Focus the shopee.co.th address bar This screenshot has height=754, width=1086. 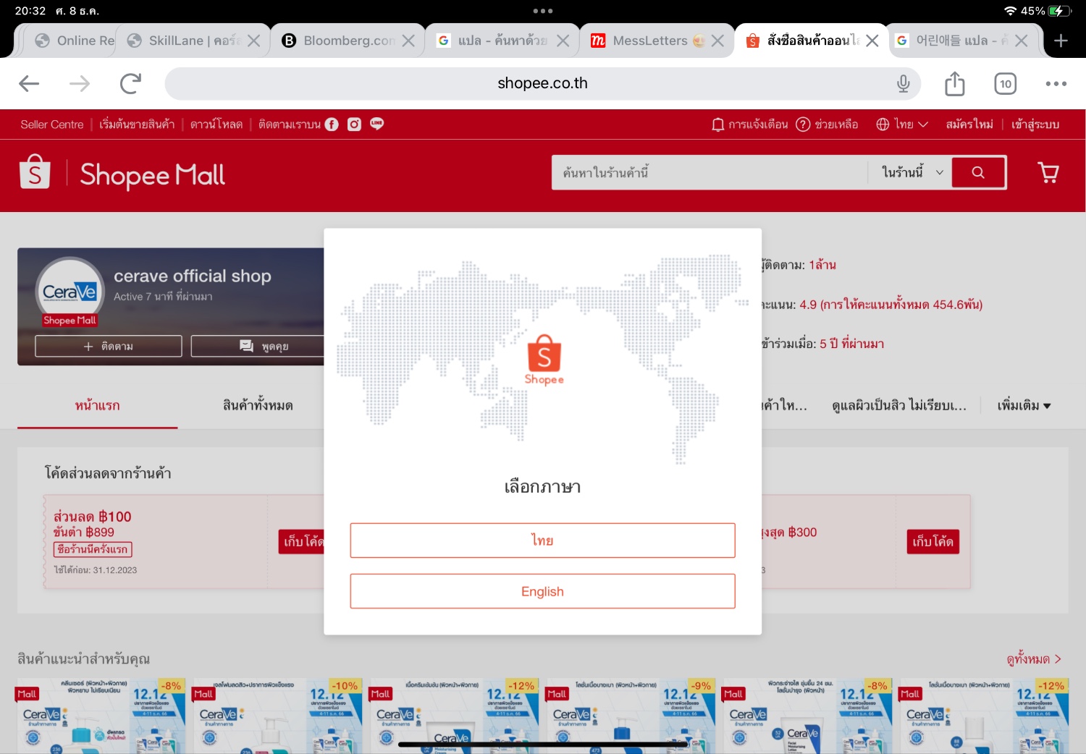pos(542,84)
